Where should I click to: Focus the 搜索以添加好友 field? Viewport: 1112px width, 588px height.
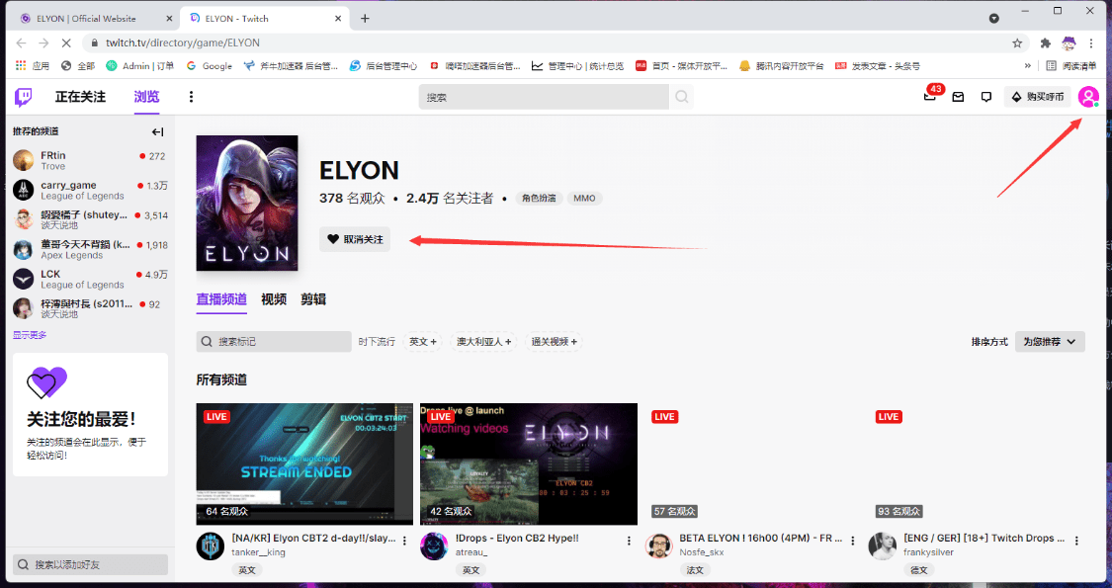pos(90,564)
